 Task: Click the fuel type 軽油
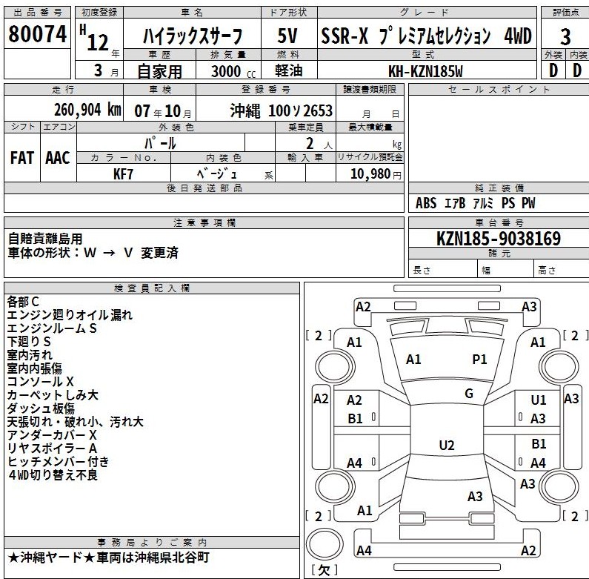tap(288, 70)
